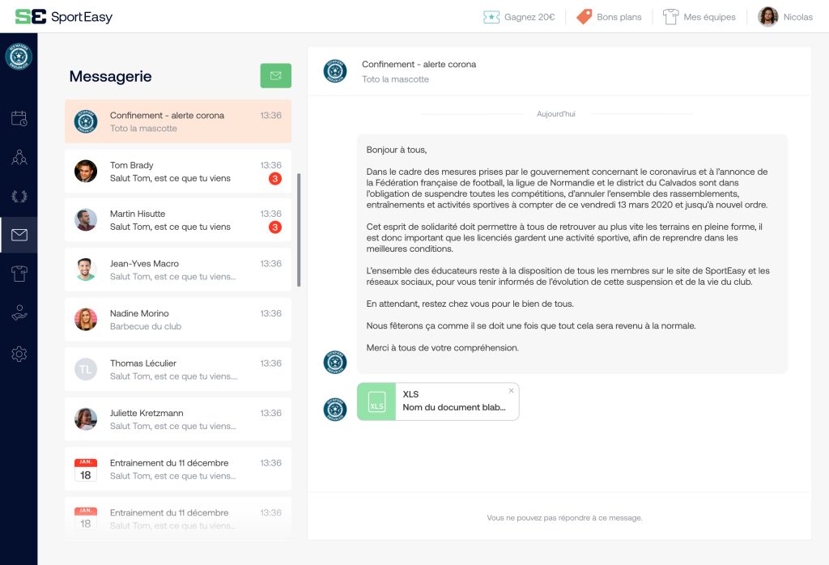The width and height of the screenshot is (829, 565).
Task: Select the envelope messaging sidebar icon
Action: coord(19,236)
